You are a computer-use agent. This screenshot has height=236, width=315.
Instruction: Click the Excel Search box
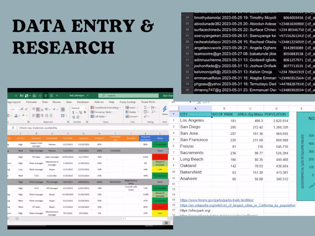point(129,96)
